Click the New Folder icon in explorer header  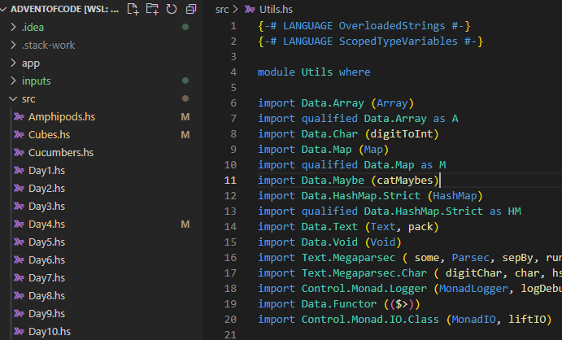(x=152, y=9)
